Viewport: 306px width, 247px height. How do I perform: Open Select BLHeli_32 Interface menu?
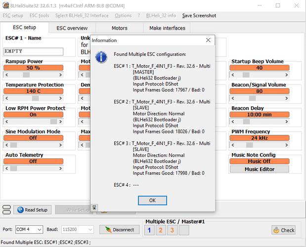82,16
